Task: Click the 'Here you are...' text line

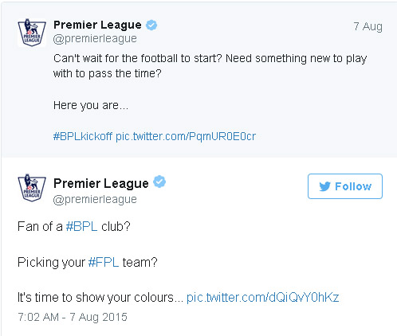Action: [91, 105]
